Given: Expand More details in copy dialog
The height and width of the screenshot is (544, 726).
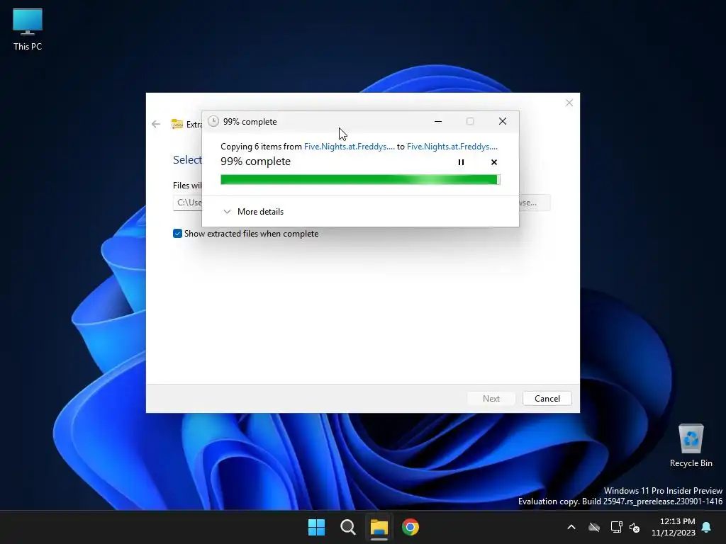Looking at the screenshot, I should [x=254, y=211].
